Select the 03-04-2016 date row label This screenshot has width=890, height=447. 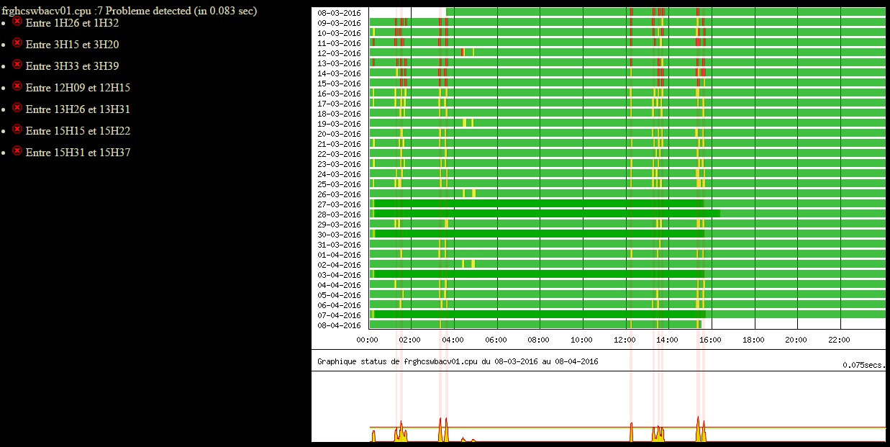pyautogui.click(x=340, y=275)
